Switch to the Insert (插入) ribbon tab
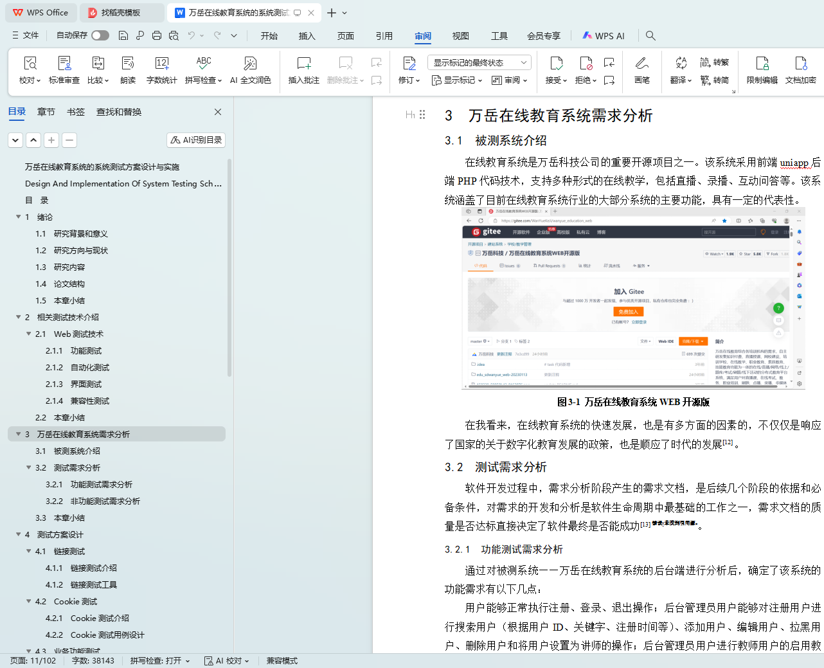Image resolution: width=824 pixels, height=668 pixels. pyautogui.click(x=307, y=36)
